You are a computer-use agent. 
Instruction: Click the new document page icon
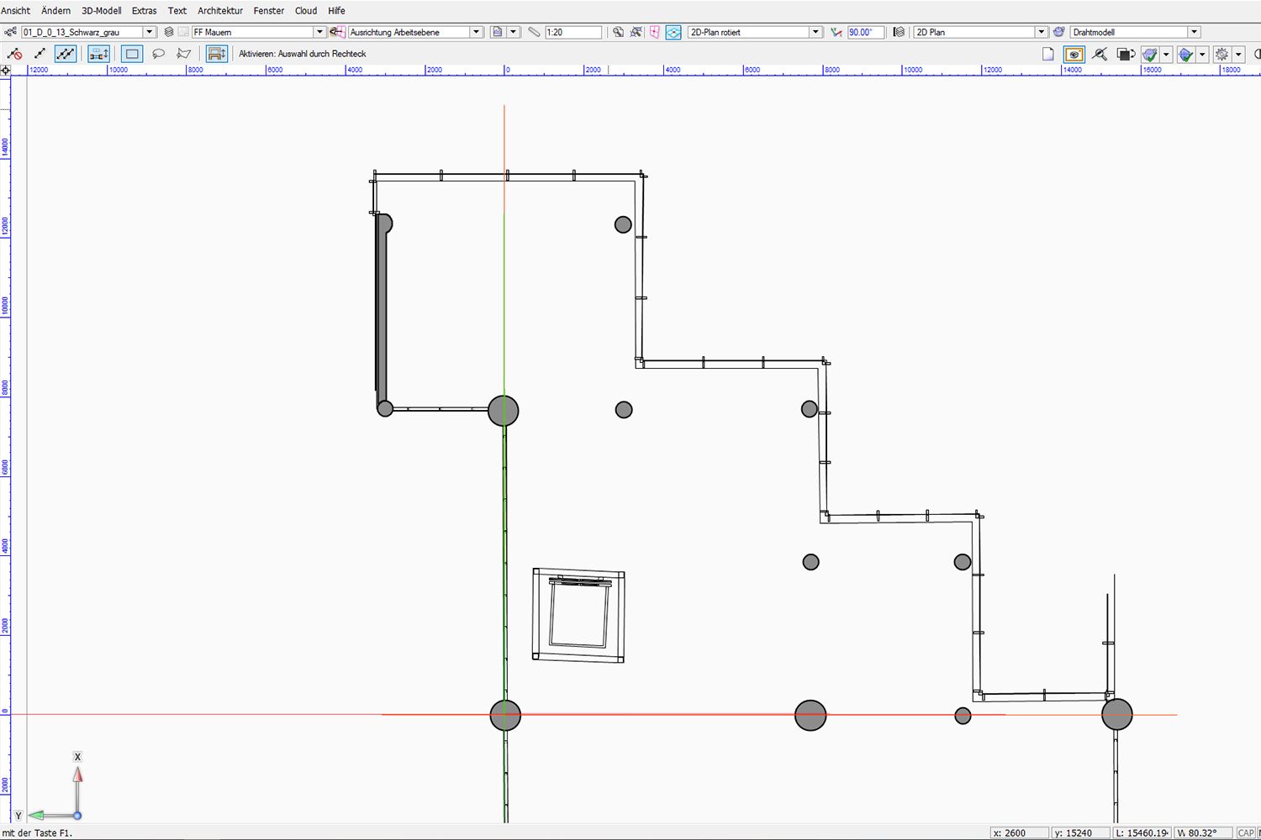(x=1047, y=54)
